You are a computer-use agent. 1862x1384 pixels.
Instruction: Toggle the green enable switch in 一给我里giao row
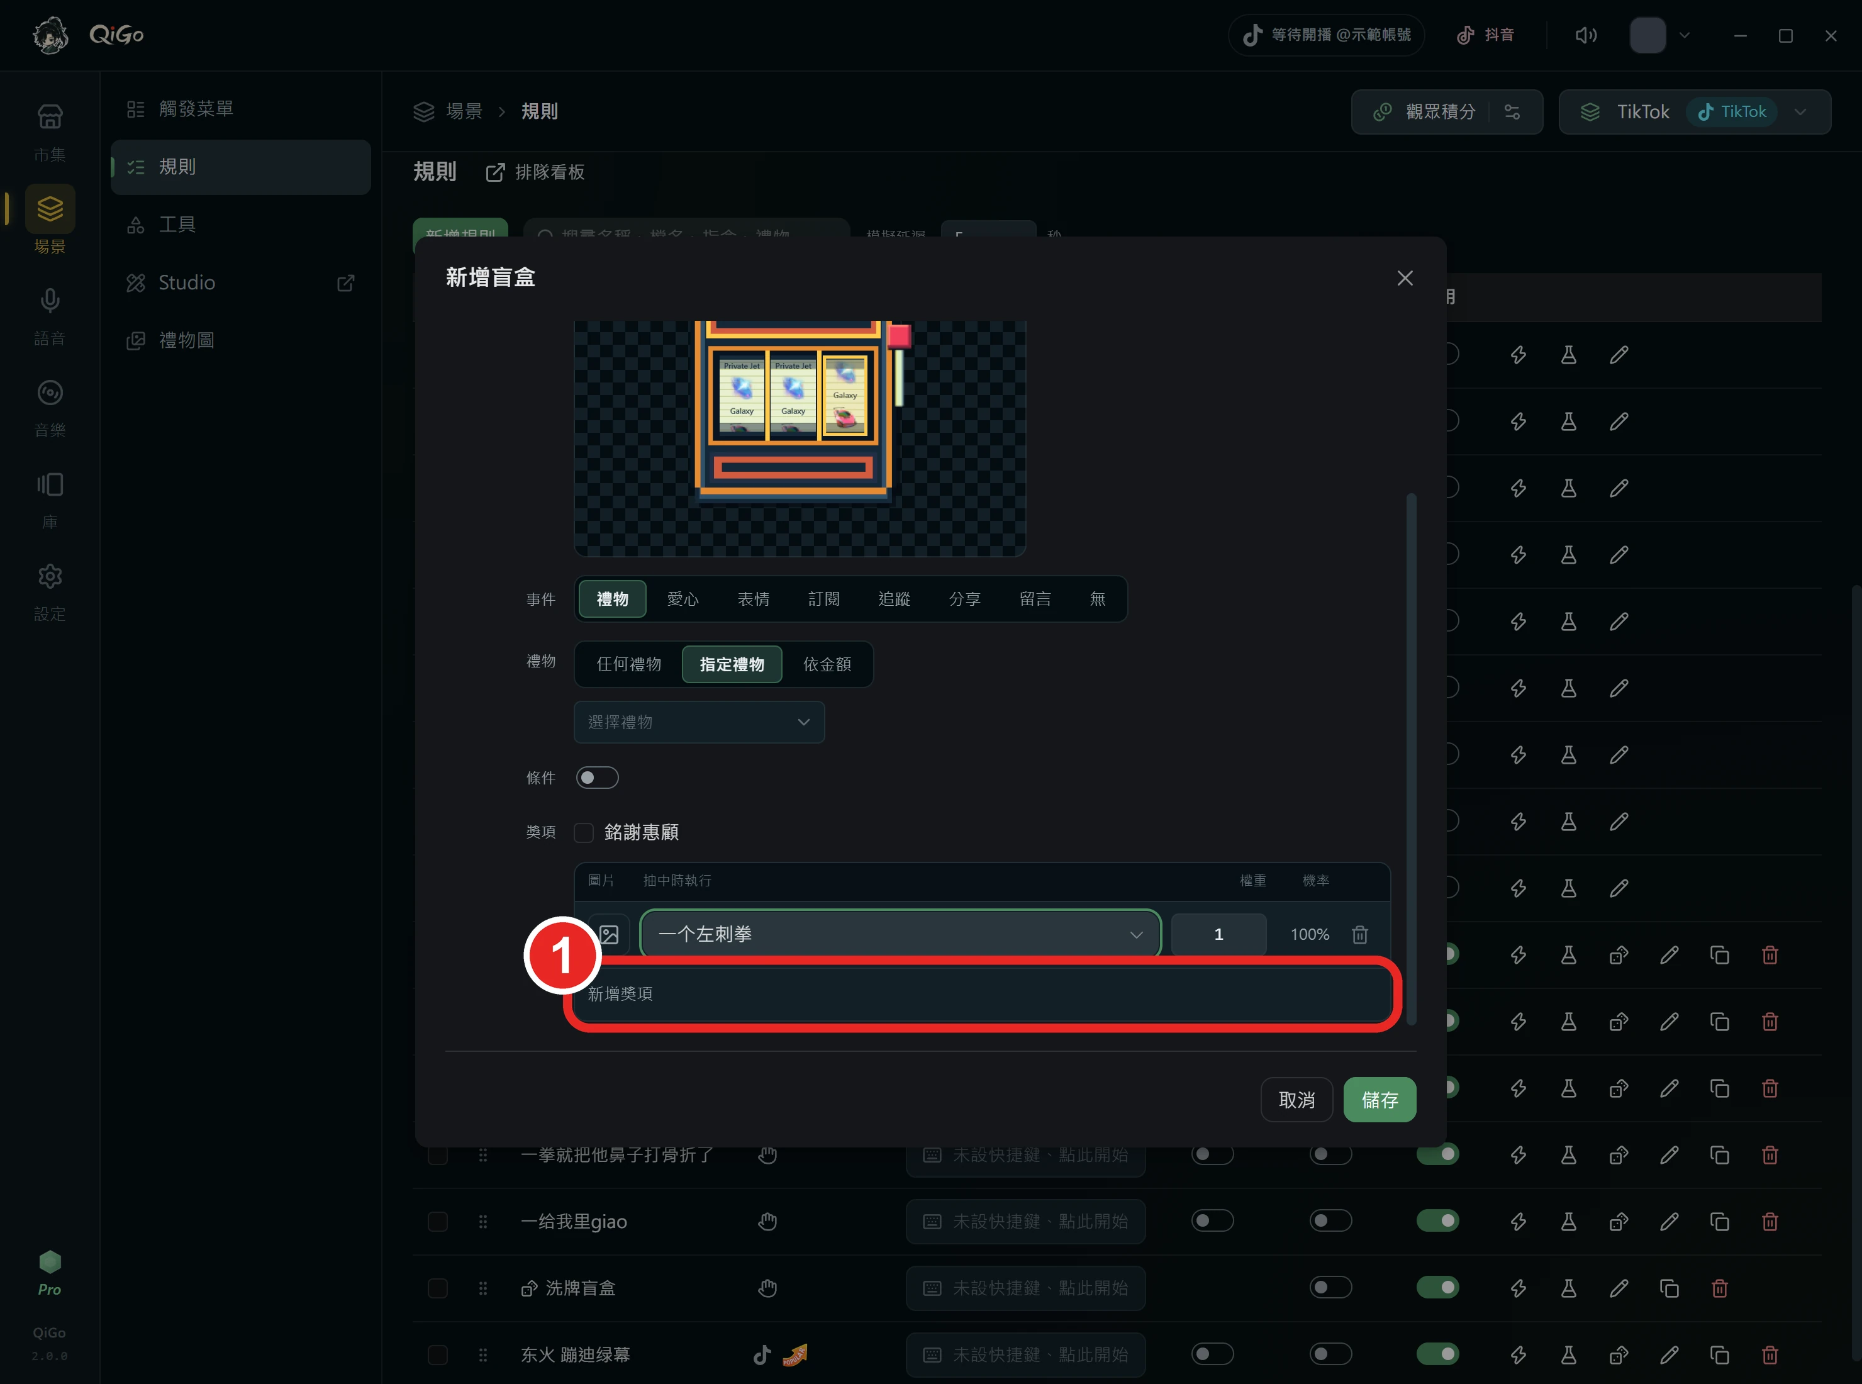pos(1437,1220)
